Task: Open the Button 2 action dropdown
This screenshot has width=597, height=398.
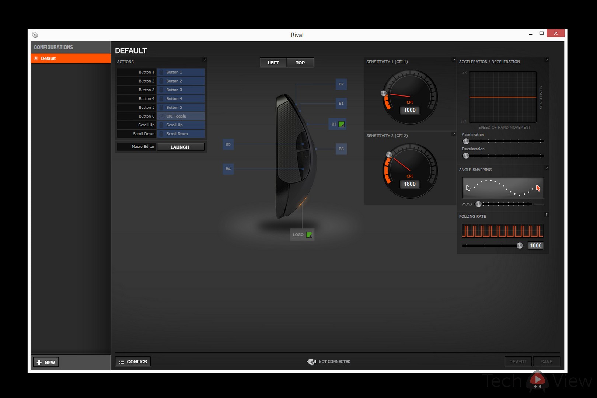Action: 181,81
